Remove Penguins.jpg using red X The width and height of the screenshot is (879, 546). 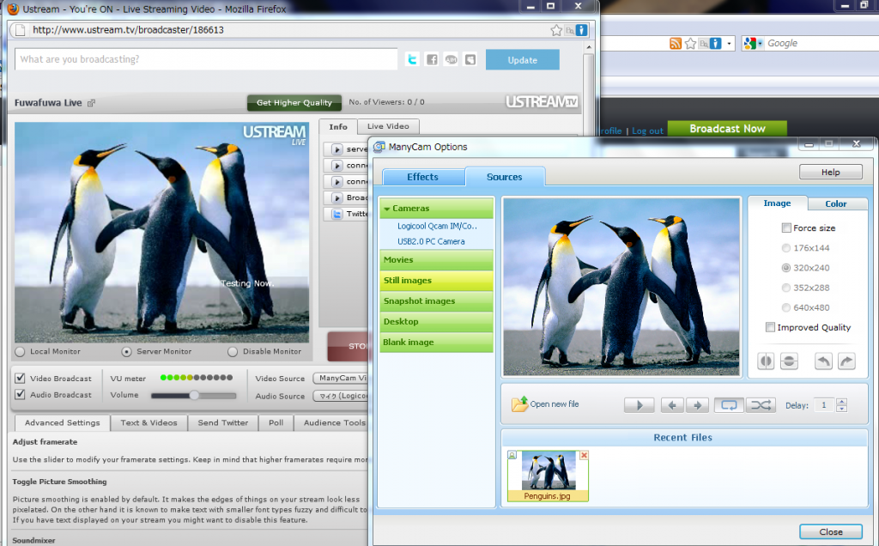pyautogui.click(x=585, y=455)
